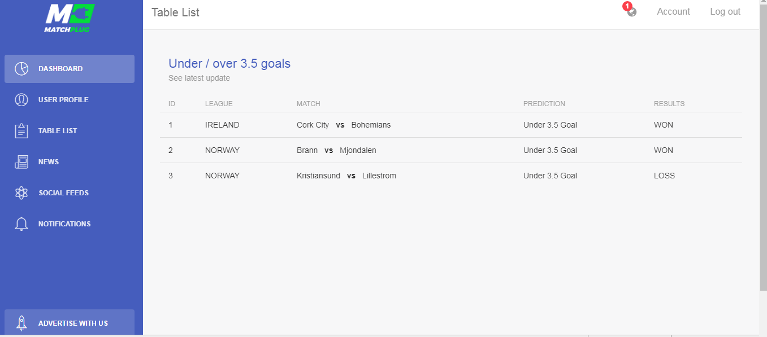Screen dimensions: 767x337
Task: Click the vertical page scrollbar
Action: [x=763, y=168]
